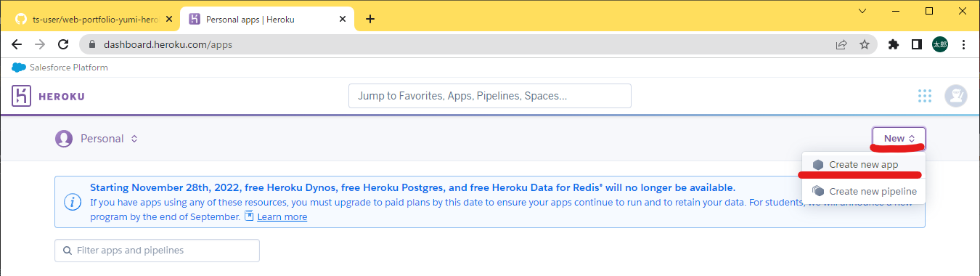Screen dimensions: 980x276
Task: Click the Salesforce Platform cloud logo
Action: coord(19,68)
